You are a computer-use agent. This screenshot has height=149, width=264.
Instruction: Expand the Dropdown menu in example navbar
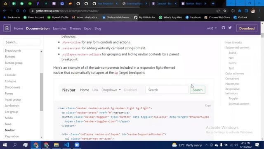click(x=111, y=90)
